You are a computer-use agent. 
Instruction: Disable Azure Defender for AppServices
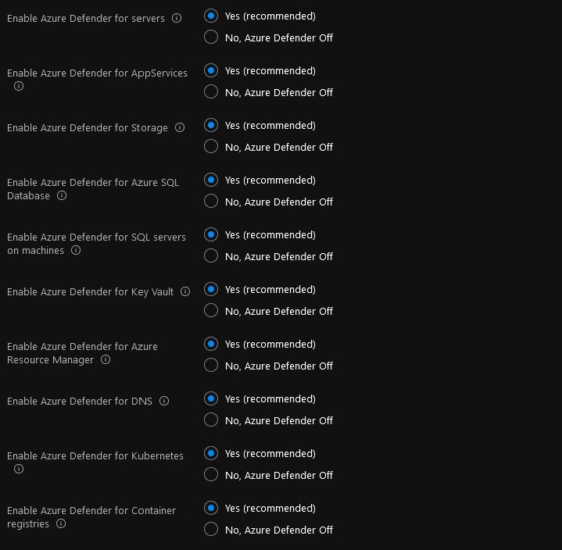pyautogui.click(x=210, y=91)
